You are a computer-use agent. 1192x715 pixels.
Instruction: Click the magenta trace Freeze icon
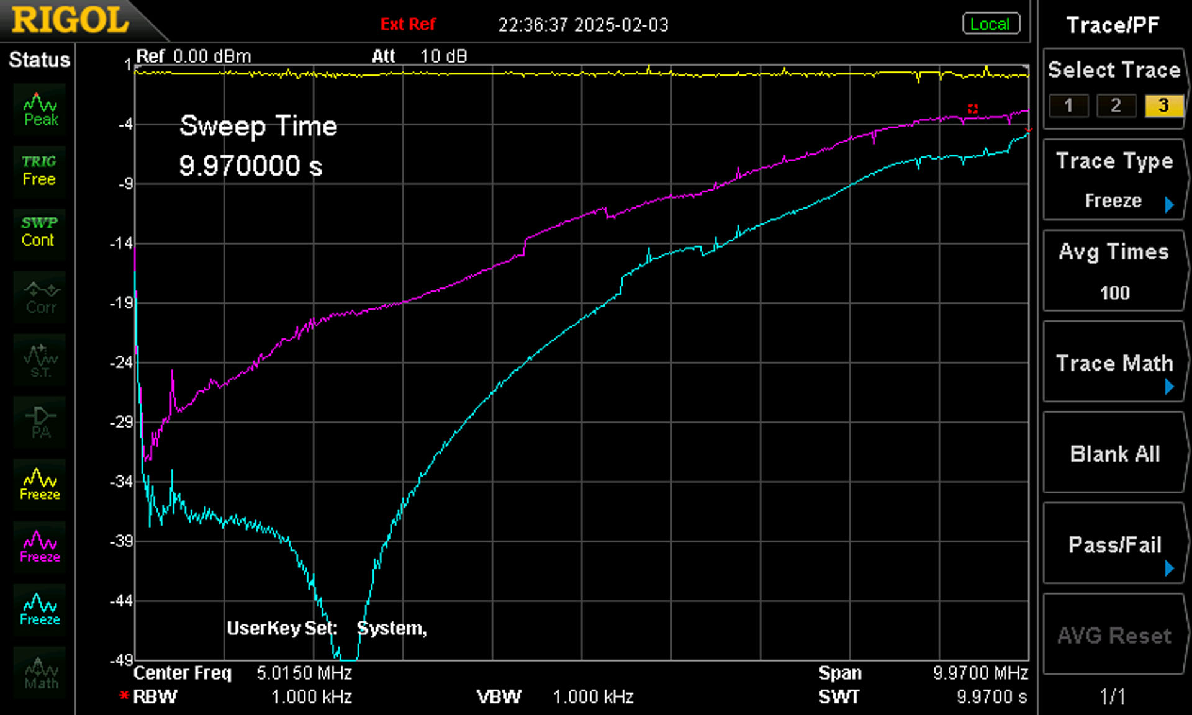coord(40,547)
